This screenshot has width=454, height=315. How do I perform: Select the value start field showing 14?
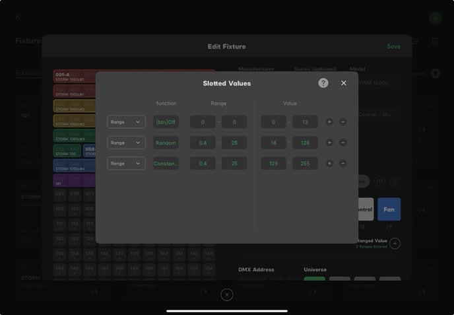(273, 143)
